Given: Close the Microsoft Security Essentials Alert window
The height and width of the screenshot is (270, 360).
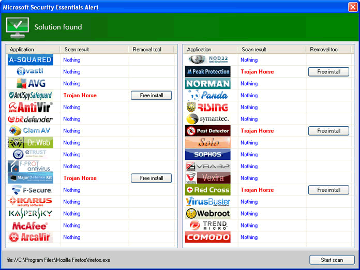Looking at the screenshot, I should tap(353, 7).
